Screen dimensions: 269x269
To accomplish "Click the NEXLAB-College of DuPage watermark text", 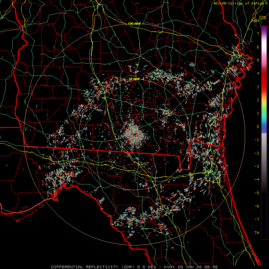I will [x=238, y=3].
